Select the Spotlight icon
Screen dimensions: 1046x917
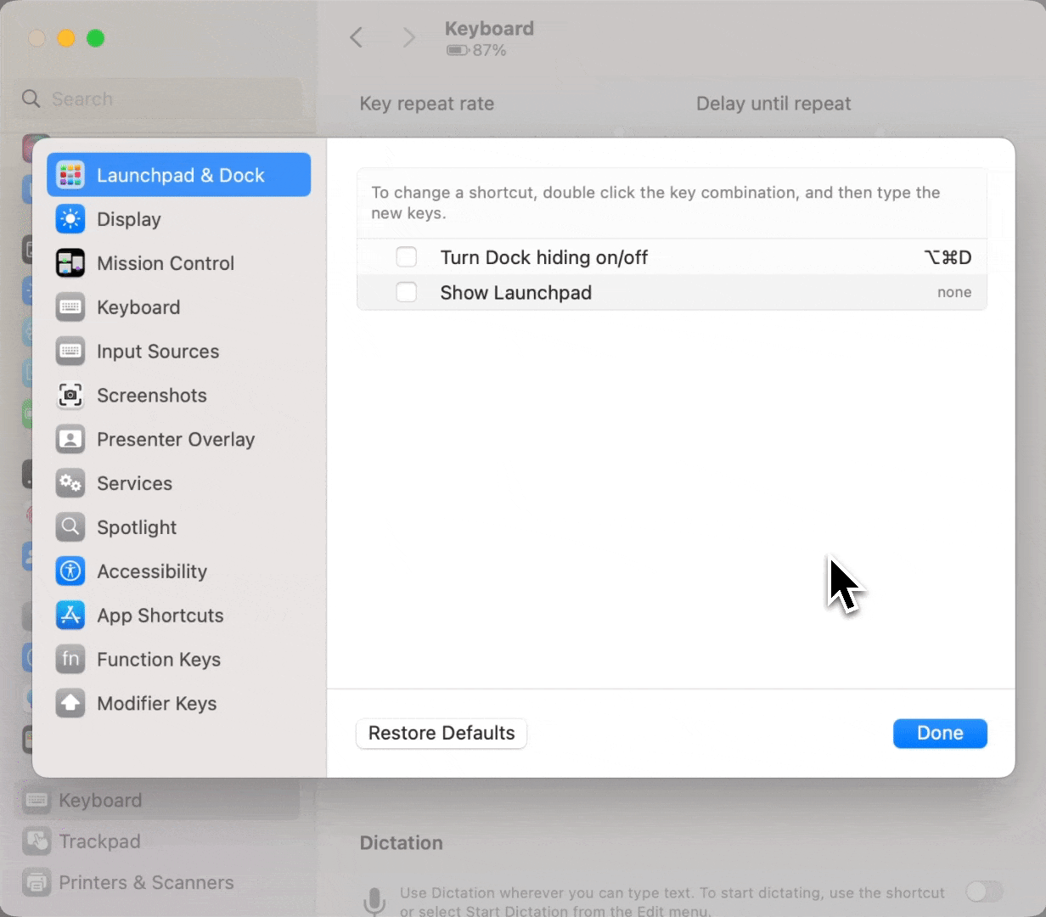(x=70, y=527)
